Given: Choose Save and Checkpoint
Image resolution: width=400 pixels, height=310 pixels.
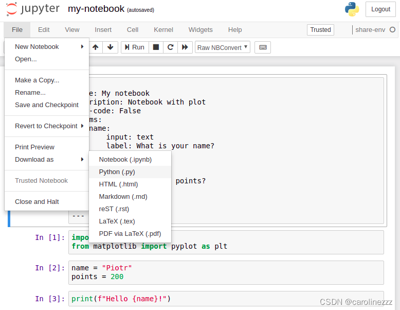Looking at the screenshot, I should click(x=47, y=105).
